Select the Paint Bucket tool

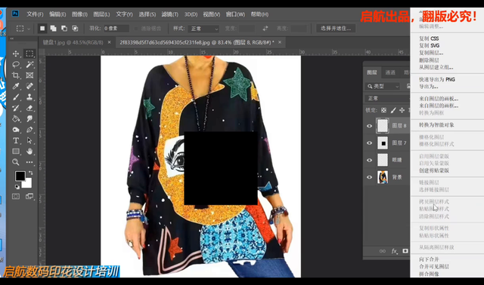(16, 119)
